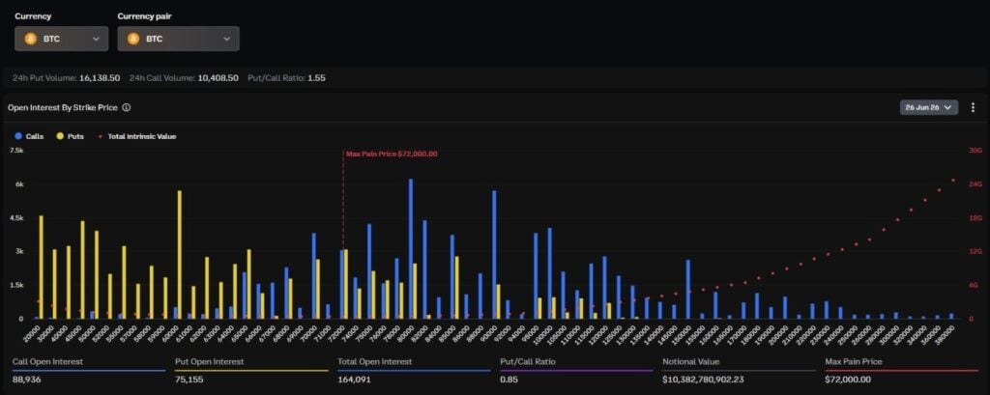This screenshot has height=395, width=990.
Task: Click the 24h Call Volume value 10,408.50
Action: (218, 78)
